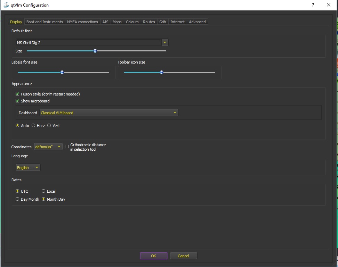Screen dimensions: 338x267
Task: Click the qtVlm app icon in title bar
Action: [x=6, y=5]
